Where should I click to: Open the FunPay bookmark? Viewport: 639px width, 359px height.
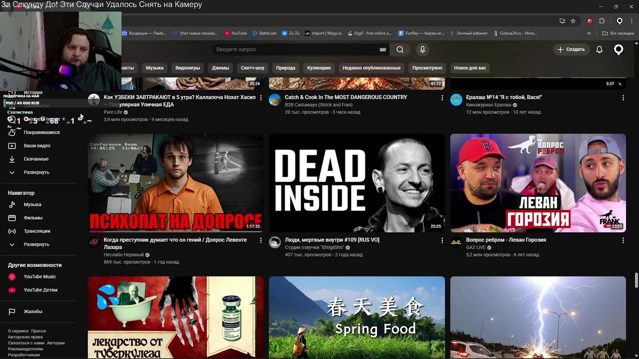click(421, 33)
